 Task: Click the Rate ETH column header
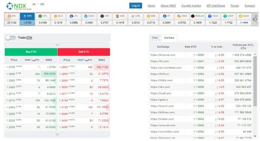point(190,47)
